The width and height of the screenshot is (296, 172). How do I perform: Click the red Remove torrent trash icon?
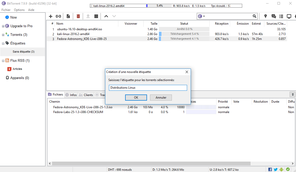78,16
